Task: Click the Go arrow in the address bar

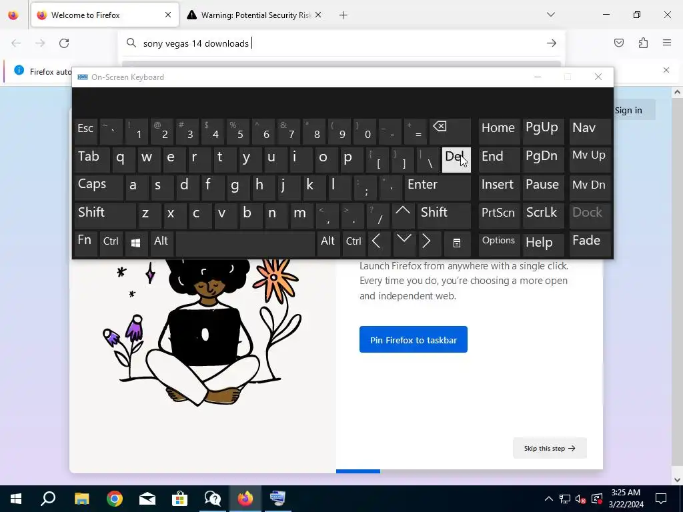Action: 552,43
